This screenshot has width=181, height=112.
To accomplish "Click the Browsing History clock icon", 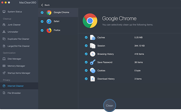I will point(93,54).
